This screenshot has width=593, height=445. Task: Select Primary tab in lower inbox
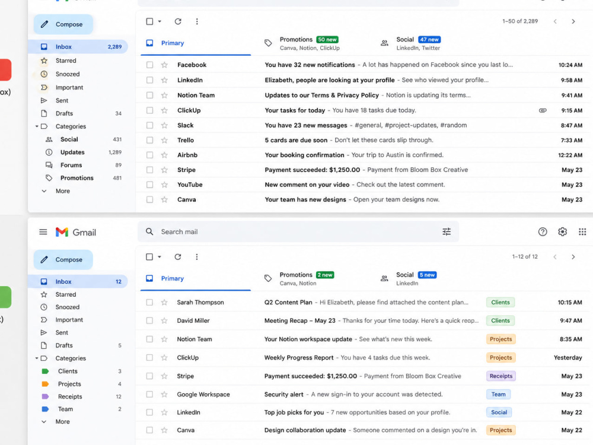tap(196, 278)
